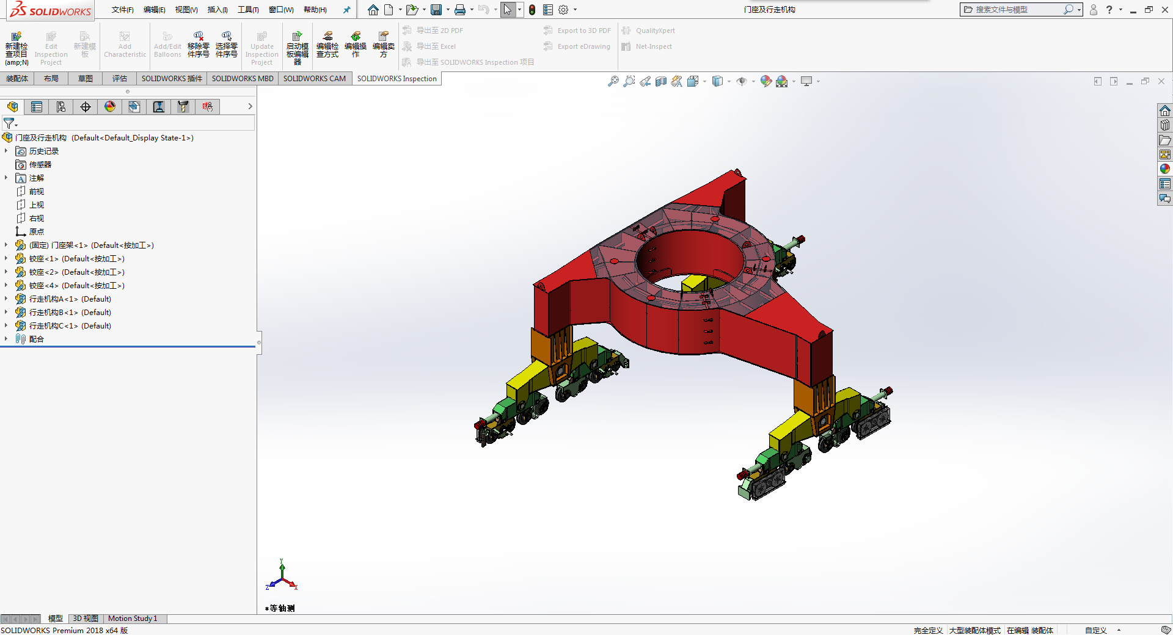Switch to 3D 视图 bottom tab
Viewport: 1173px width, 635px height.
click(x=86, y=619)
